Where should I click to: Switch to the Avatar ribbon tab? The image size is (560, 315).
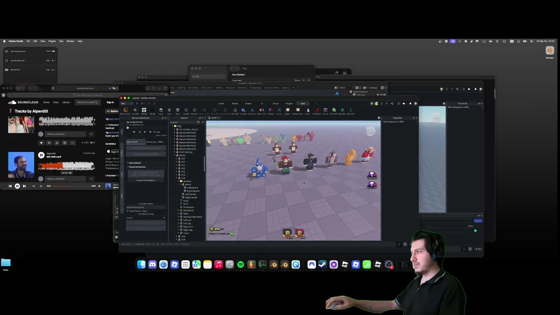(248, 104)
